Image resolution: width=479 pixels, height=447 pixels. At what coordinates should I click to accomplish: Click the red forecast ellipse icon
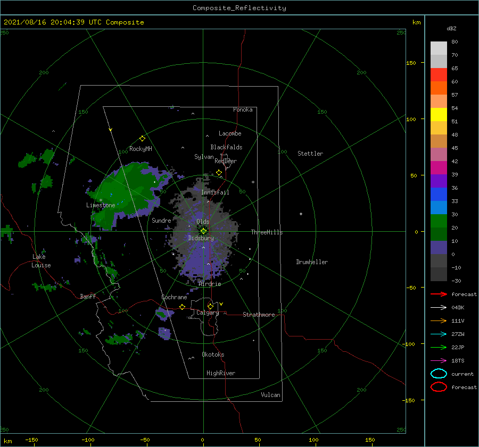439,387
